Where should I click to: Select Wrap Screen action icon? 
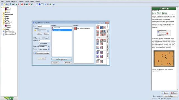click(101, 44)
